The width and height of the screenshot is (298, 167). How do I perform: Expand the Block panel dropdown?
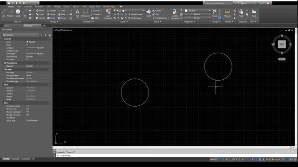coord(157,22)
